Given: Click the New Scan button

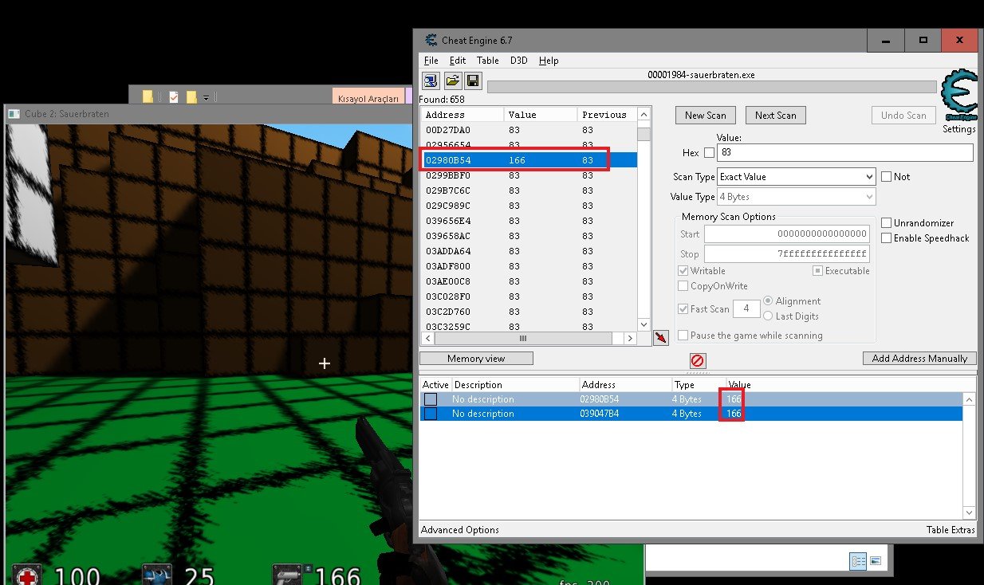Looking at the screenshot, I should tap(706, 116).
